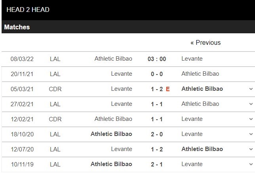Open Levante away team on 08/03/22

[192, 59]
